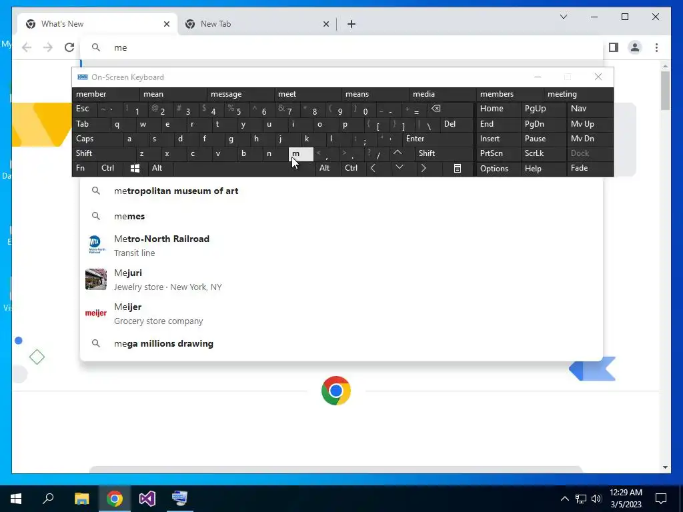Choose the 'meeting' word prediction

(578, 94)
